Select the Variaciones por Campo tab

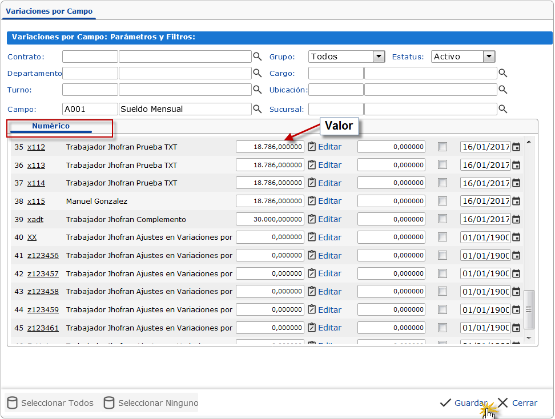point(49,11)
